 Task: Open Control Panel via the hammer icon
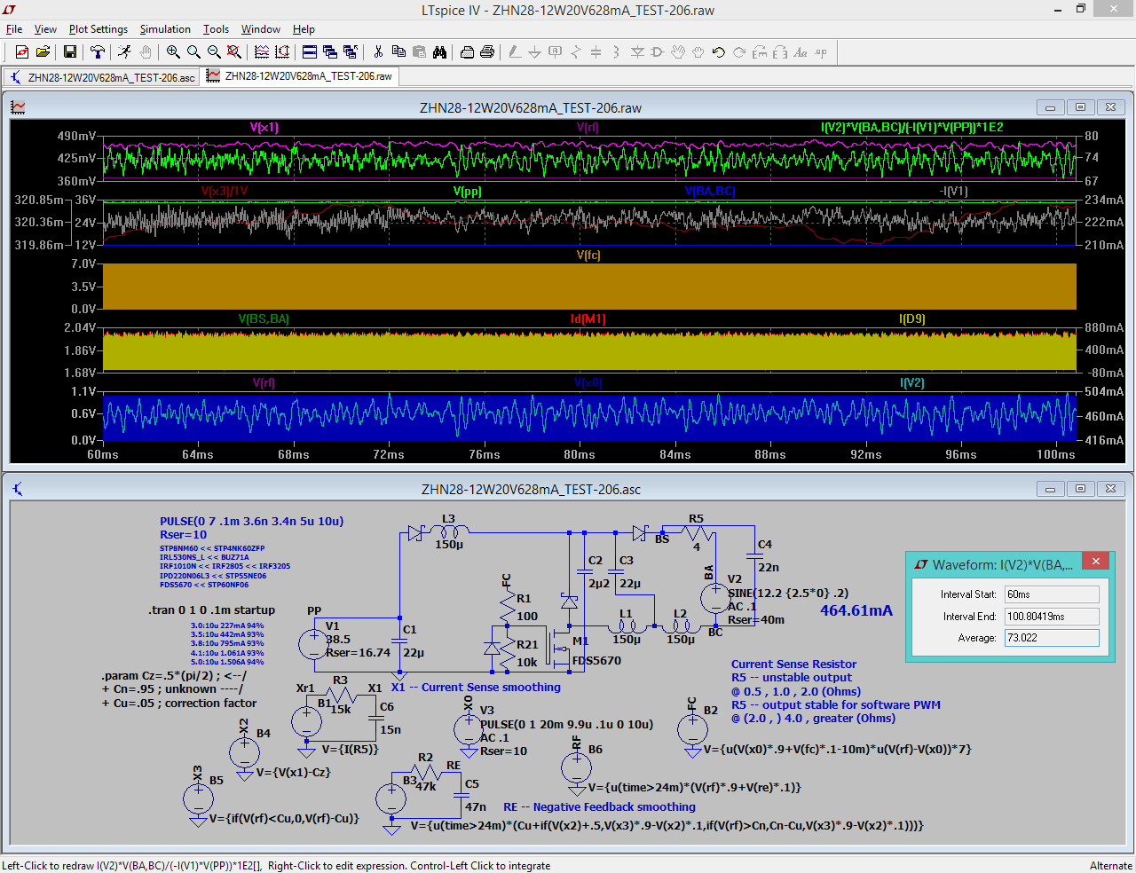pos(98,52)
